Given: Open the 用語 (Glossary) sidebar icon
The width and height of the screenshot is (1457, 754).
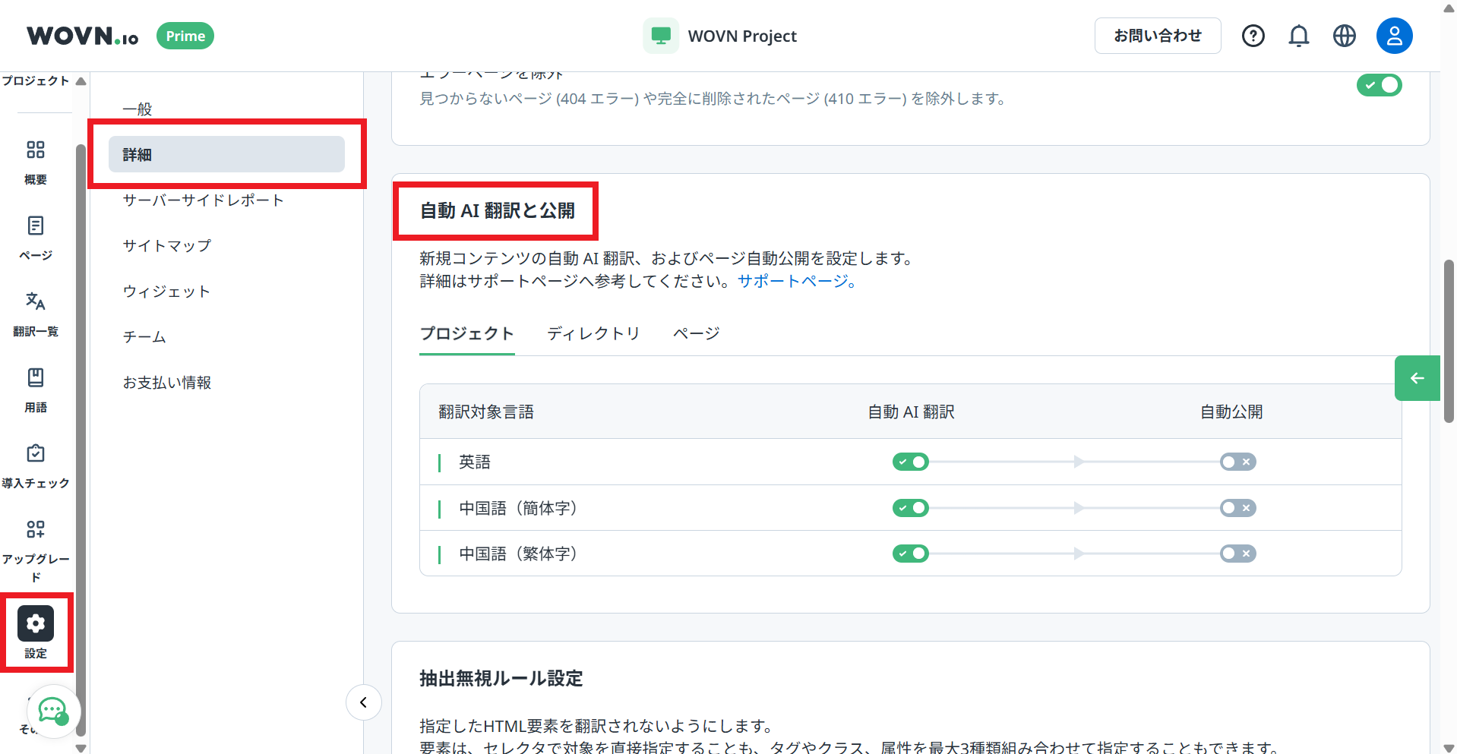Looking at the screenshot, I should pyautogui.click(x=35, y=387).
